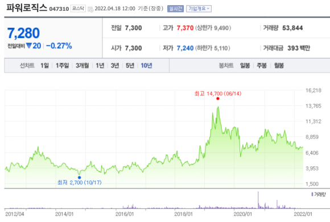Toggle the 실시간 real-time button
Image resolution: width=330 pixels, height=222 pixels.
(x=175, y=9)
